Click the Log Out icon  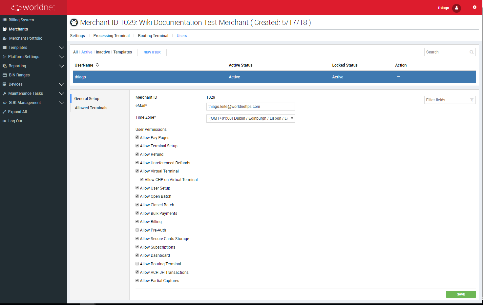point(4,121)
